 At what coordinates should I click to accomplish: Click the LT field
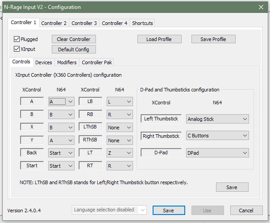[90, 153]
